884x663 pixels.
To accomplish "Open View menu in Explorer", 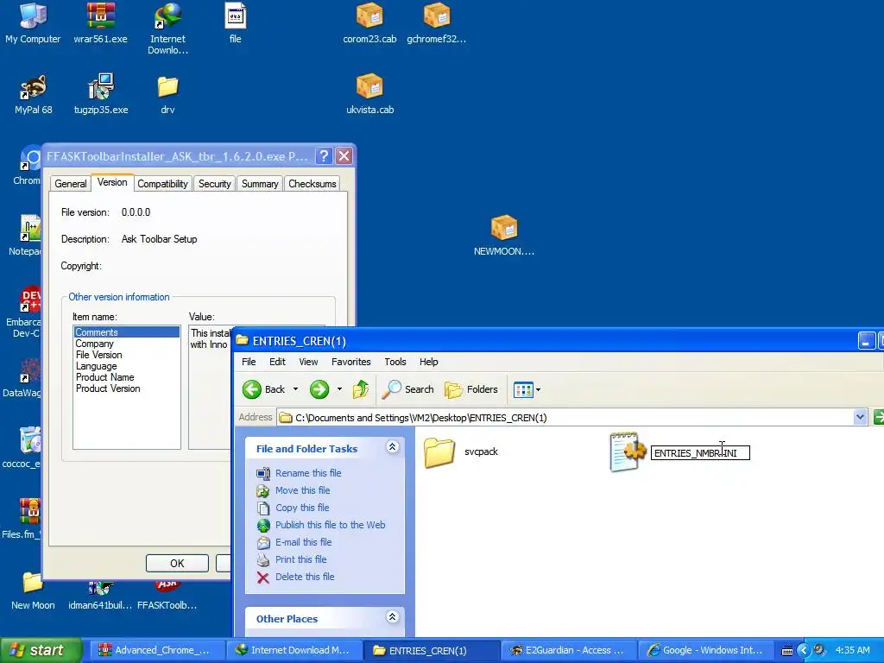I will coord(308,362).
